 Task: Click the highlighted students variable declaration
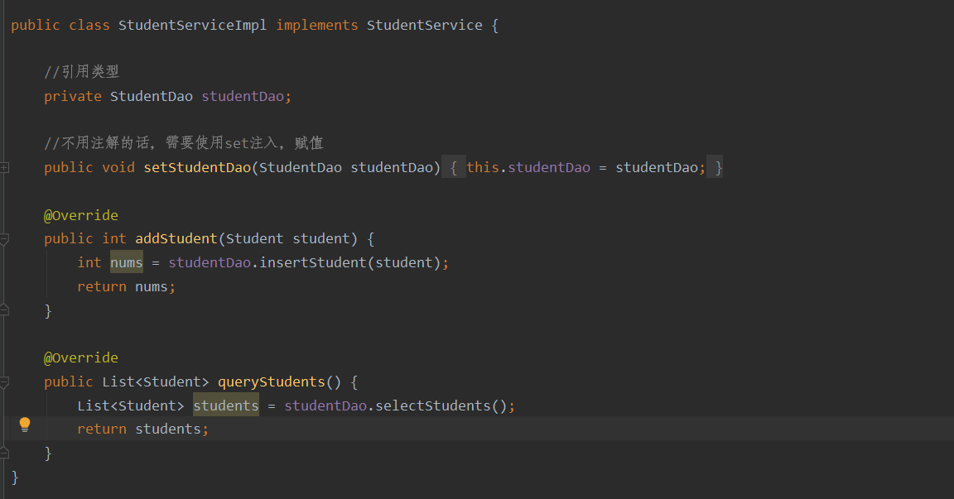(x=226, y=405)
